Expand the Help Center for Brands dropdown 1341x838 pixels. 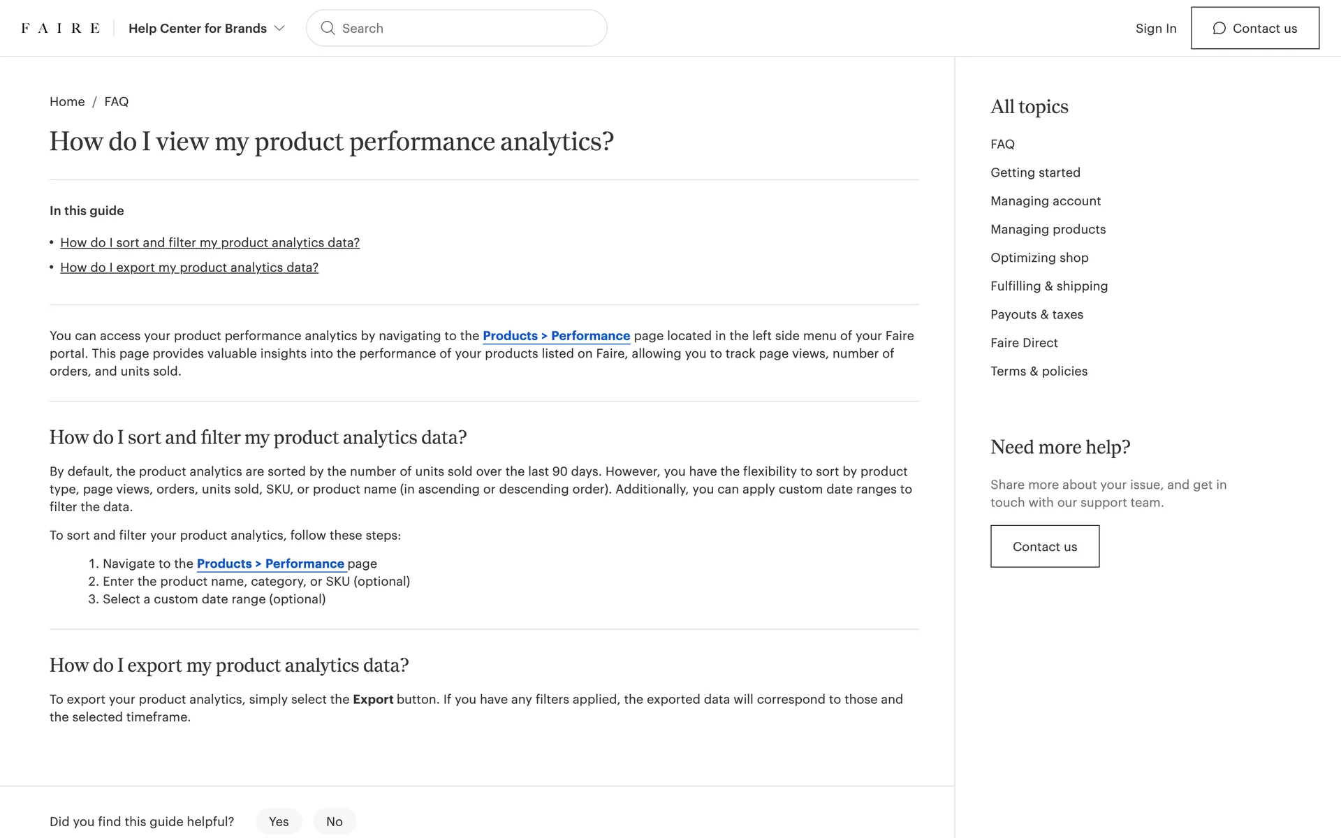click(207, 28)
